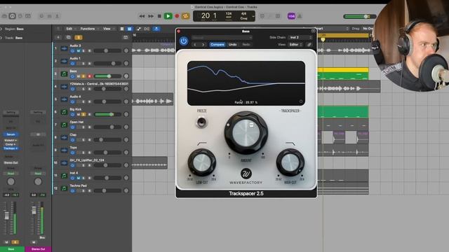The height and width of the screenshot is (252, 449).
Task: Toggle power button on Audio 1 track
Action: click(x=72, y=64)
